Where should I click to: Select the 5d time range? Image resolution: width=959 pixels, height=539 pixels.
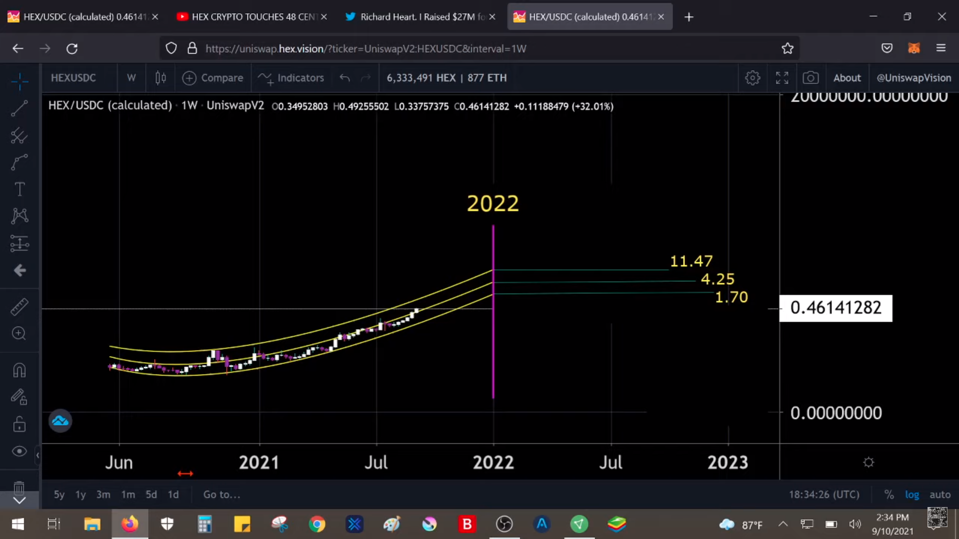pyautogui.click(x=151, y=495)
